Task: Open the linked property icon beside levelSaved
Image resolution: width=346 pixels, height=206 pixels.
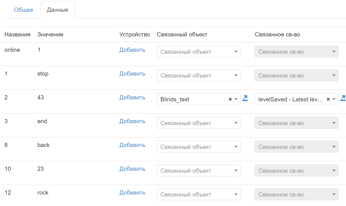Action: click(x=343, y=98)
